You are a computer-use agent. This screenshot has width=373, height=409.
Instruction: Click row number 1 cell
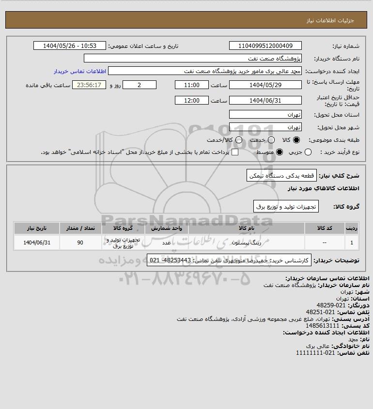[x=352, y=242]
